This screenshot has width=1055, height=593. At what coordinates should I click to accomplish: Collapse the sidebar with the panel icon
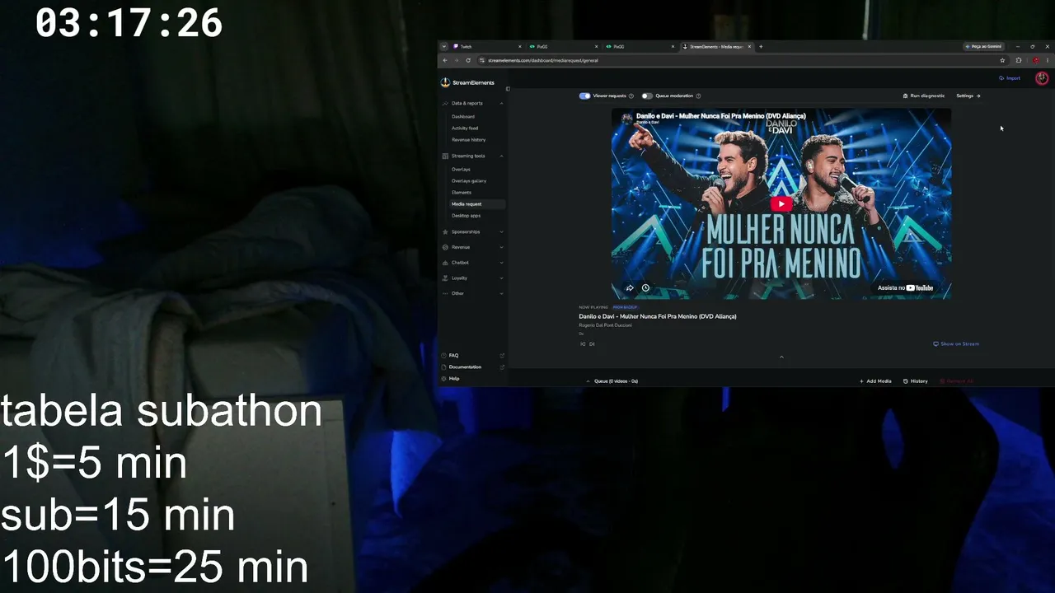[508, 89]
